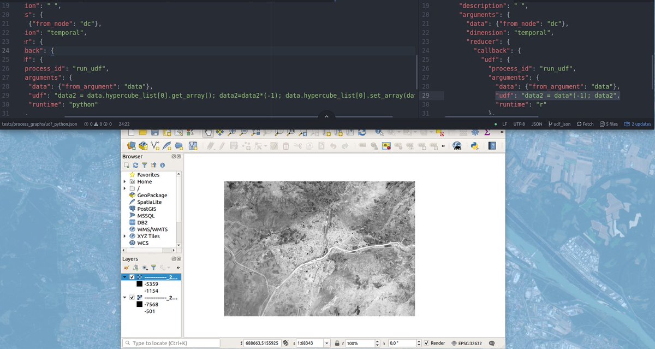Show hidden label toolbar items chevron

(x=443, y=146)
